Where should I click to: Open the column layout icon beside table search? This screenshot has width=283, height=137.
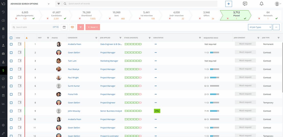tap(64, 27)
